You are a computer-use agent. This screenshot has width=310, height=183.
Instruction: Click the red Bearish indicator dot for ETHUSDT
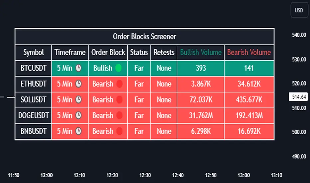119,84
